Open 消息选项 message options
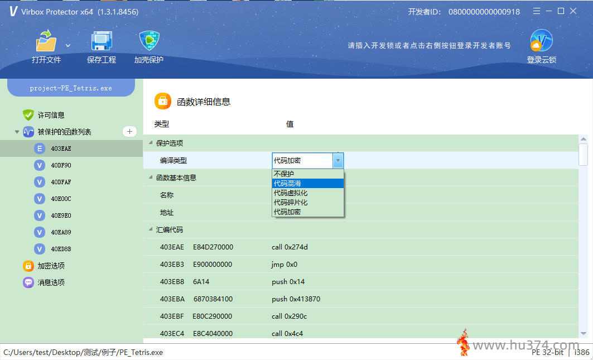This screenshot has height=360, width=593. (x=51, y=282)
